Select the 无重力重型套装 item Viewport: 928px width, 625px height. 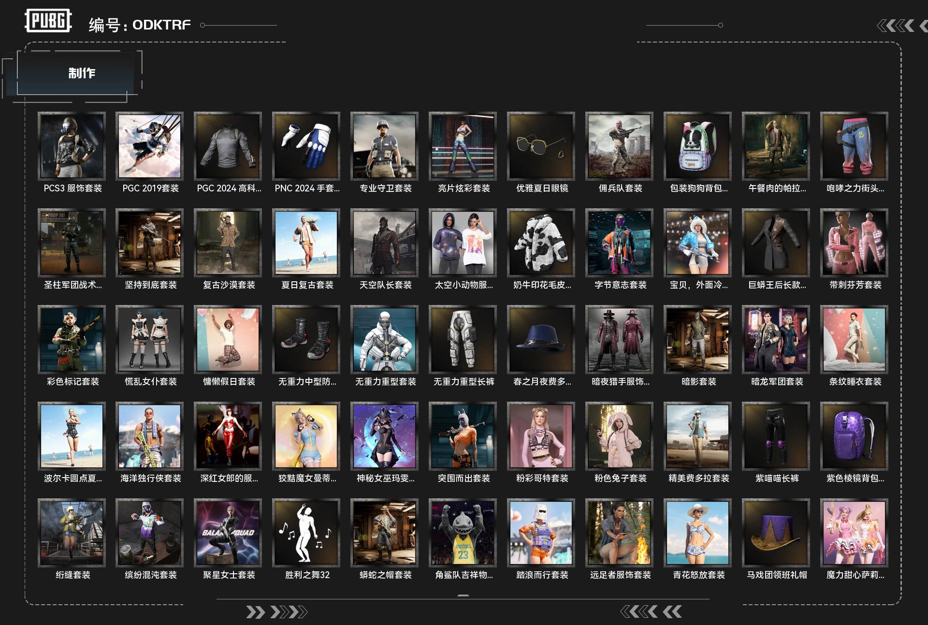[x=385, y=339]
